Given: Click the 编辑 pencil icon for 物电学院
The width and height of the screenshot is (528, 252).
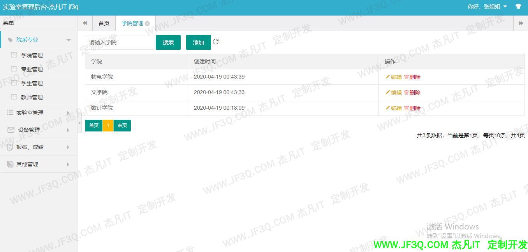Looking at the screenshot, I should 387,77.
